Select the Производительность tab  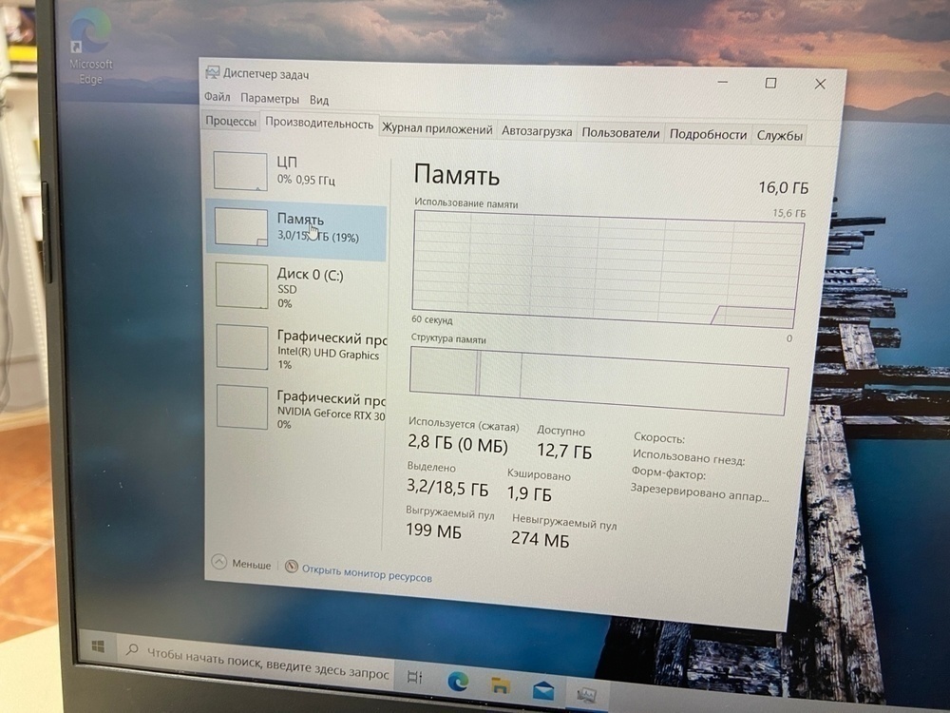tap(319, 123)
